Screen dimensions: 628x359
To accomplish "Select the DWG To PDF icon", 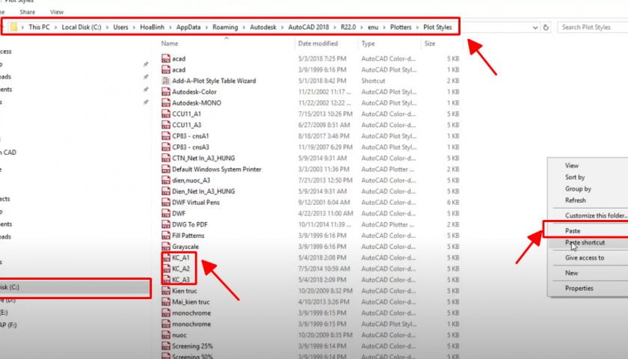I will click(166, 224).
